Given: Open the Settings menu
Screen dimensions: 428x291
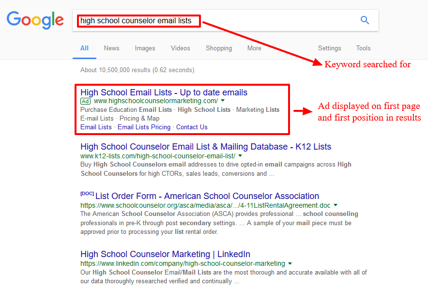Looking at the screenshot, I should click(x=329, y=48).
